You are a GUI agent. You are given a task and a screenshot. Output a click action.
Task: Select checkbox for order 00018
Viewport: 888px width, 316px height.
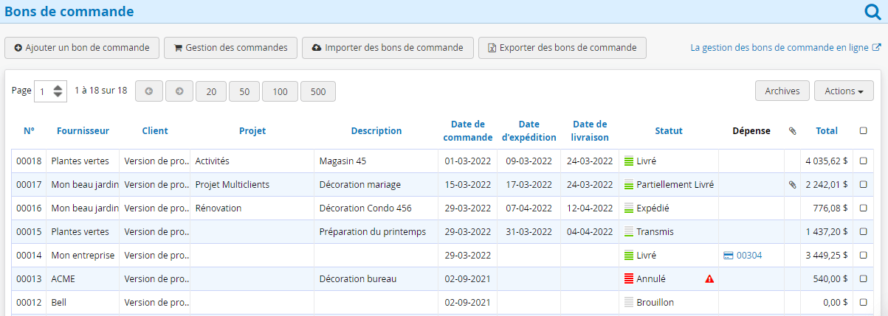[x=864, y=161]
